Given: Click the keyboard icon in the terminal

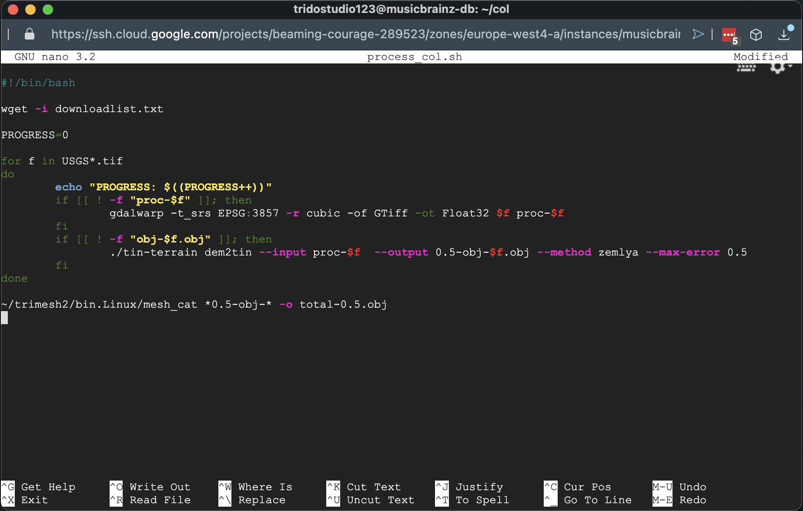Looking at the screenshot, I should pos(746,67).
